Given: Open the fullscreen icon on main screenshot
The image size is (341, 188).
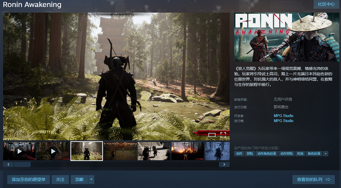Looking at the screenshot, I should click(x=223, y=135).
